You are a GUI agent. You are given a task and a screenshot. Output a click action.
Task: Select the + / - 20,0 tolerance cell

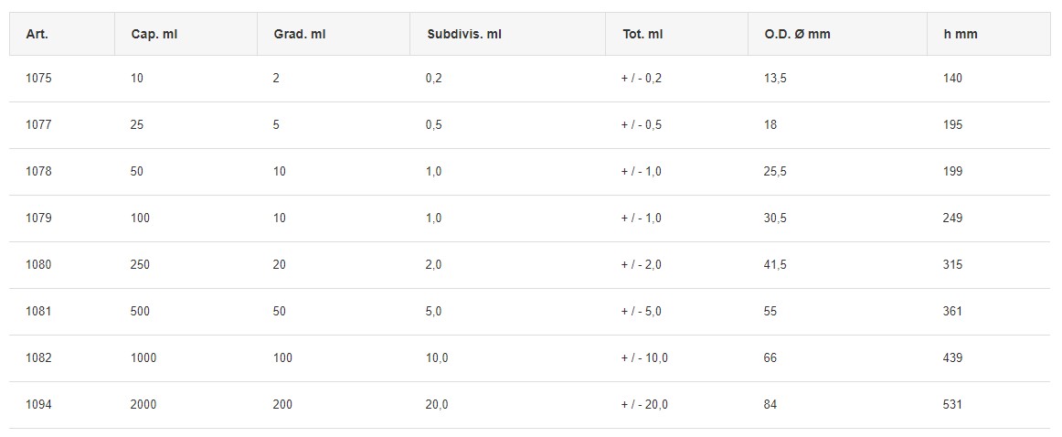tap(644, 405)
